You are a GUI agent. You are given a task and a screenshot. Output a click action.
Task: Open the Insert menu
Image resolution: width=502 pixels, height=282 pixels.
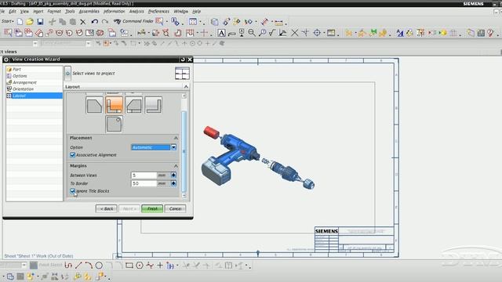38,11
